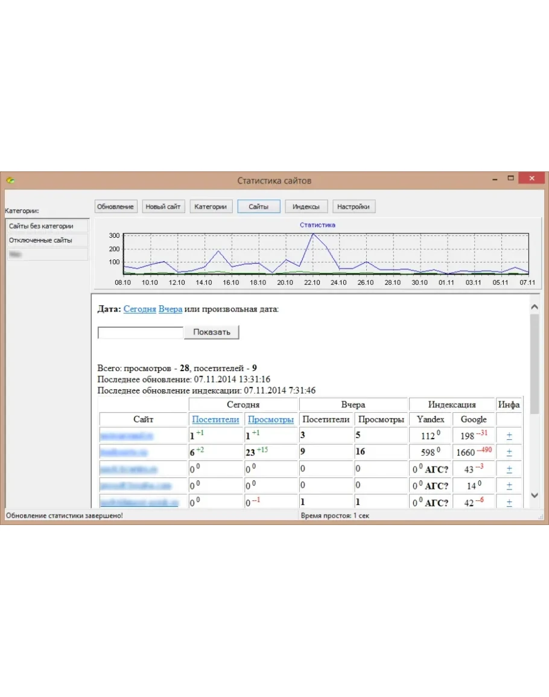Select Сайты без категории category
The height and width of the screenshot is (697, 549).
click(x=47, y=226)
